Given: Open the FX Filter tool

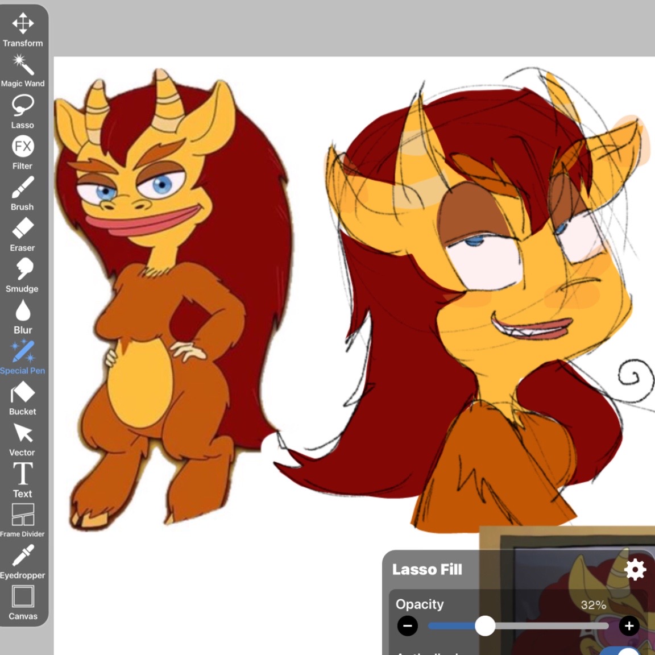Looking at the screenshot, I should (23, 152).
